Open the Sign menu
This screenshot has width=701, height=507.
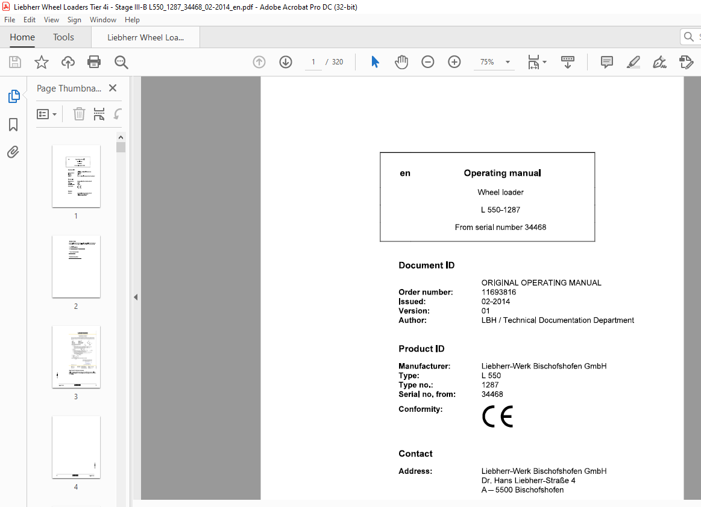pos(74,20)
